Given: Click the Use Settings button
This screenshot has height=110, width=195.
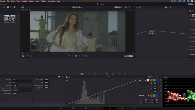Looking at the screenshot, I should tap(56, 105).
